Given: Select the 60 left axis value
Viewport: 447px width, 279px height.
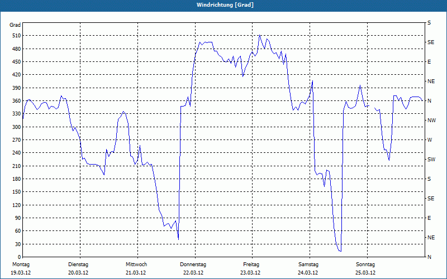Looking at the screenshot, I should pos(18,231).
